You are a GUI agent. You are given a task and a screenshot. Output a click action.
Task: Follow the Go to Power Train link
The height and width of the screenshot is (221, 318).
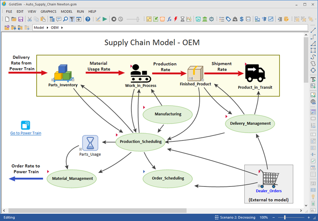click(x=26, y=133)
